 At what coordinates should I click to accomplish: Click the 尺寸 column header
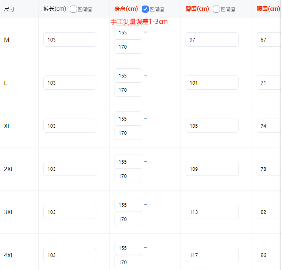pos(9,9)
